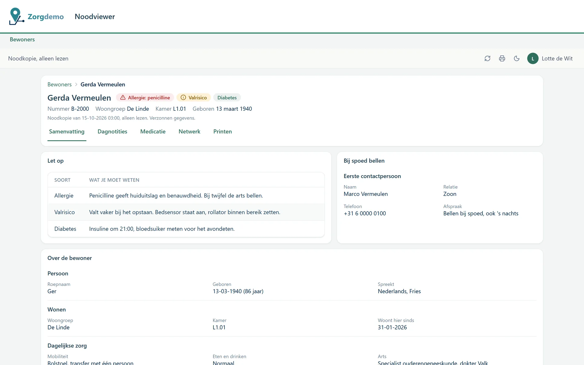Open the Printen tab

[223, 131]
